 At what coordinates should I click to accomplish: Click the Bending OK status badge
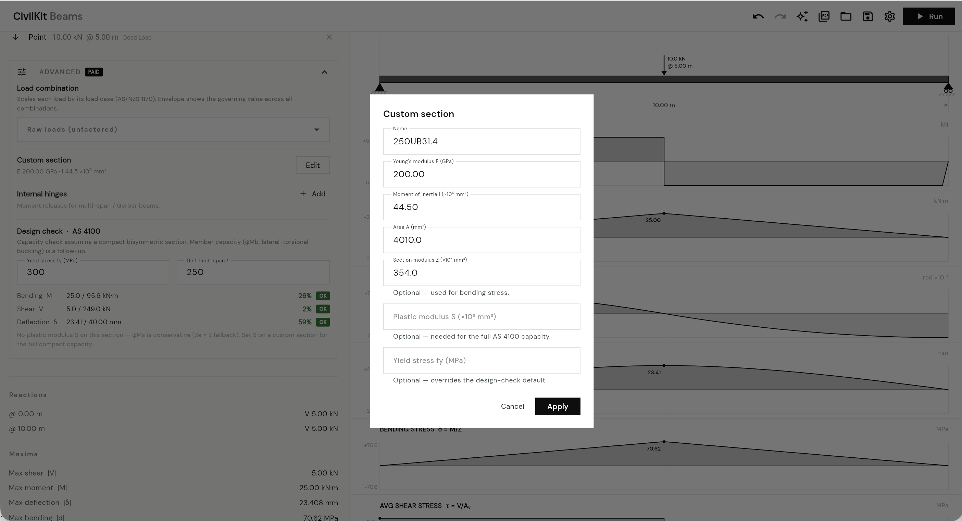pyautogui.click(x=323, y=296)
